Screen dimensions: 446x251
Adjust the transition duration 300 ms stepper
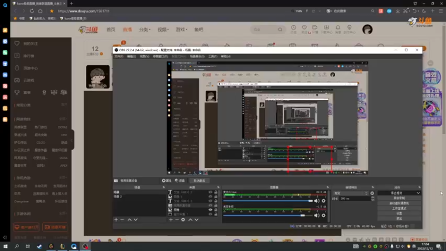point(373,199)
